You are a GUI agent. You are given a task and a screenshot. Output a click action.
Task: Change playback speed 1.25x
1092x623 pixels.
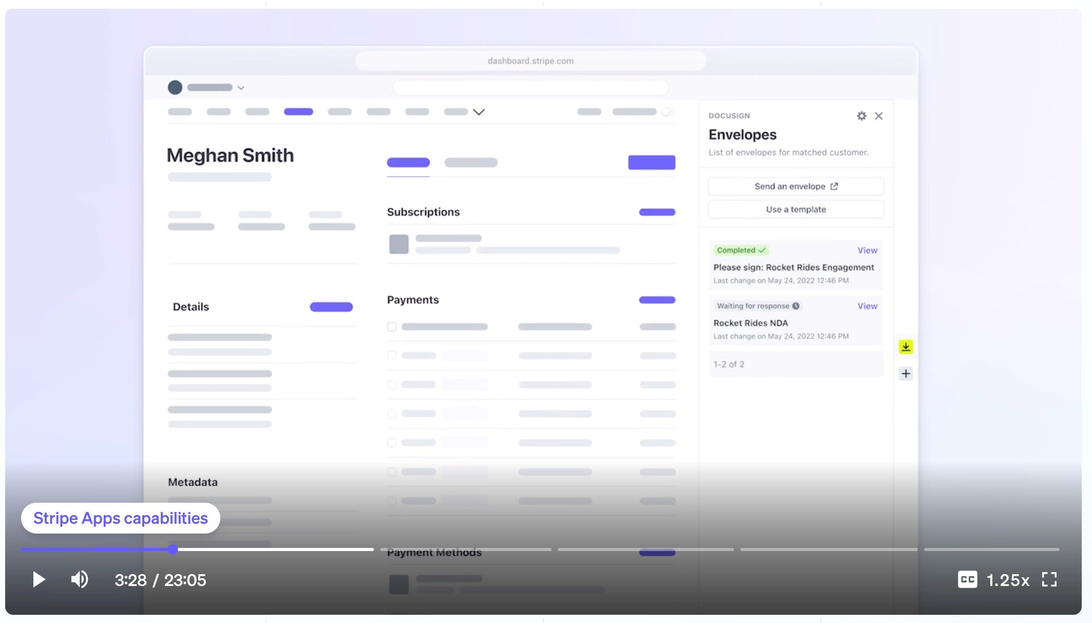[x=1008, y=580]
